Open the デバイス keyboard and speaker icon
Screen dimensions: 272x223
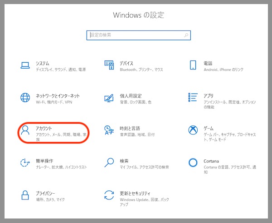pos(109,65)
